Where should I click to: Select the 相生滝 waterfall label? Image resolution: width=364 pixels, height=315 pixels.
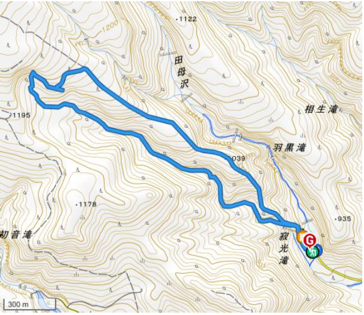click(320, 109)
